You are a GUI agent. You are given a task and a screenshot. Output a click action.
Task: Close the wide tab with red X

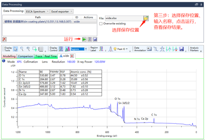72,56
